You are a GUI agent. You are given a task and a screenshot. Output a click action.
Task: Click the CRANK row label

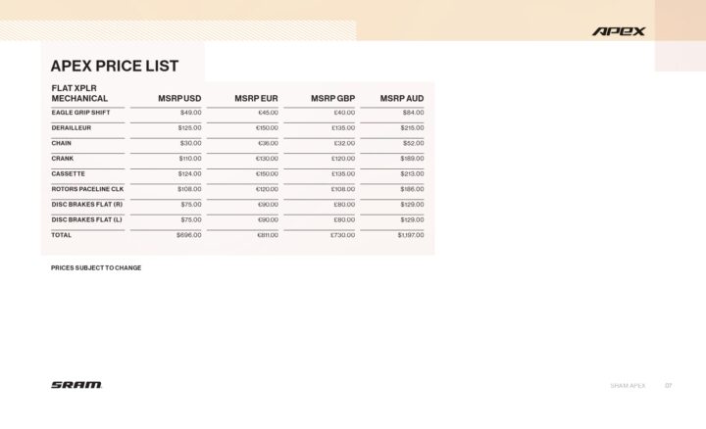pyautogui.click(x=63, y=159)
